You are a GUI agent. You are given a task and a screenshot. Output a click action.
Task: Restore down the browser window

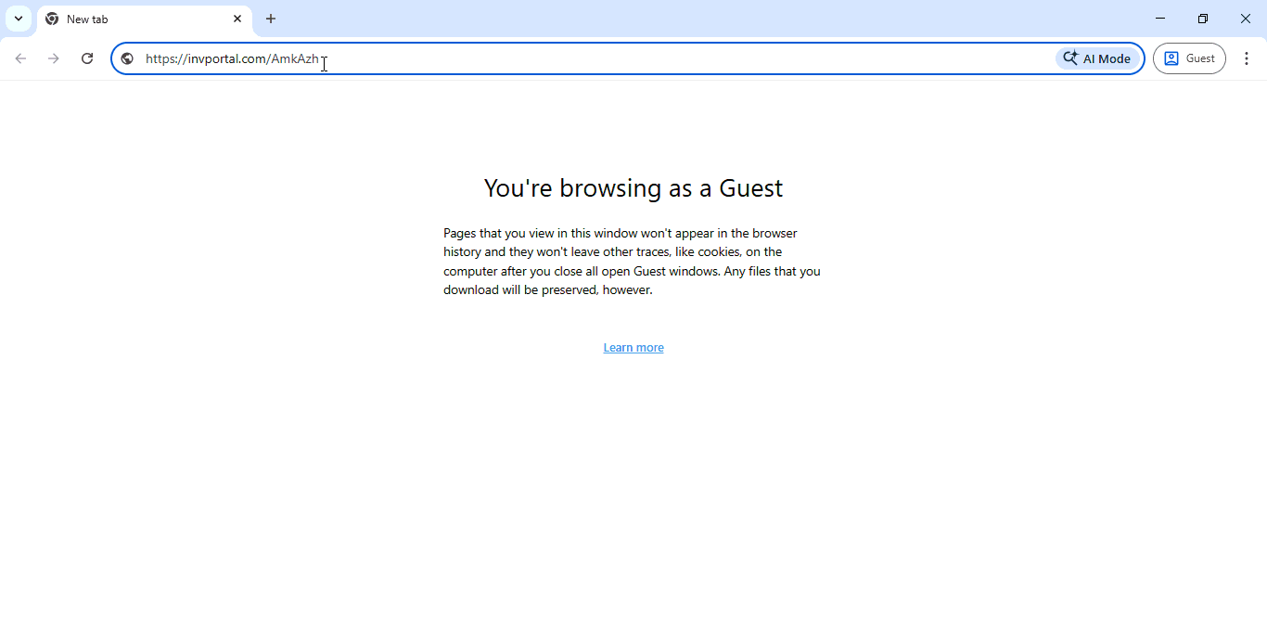point(1203,19)
